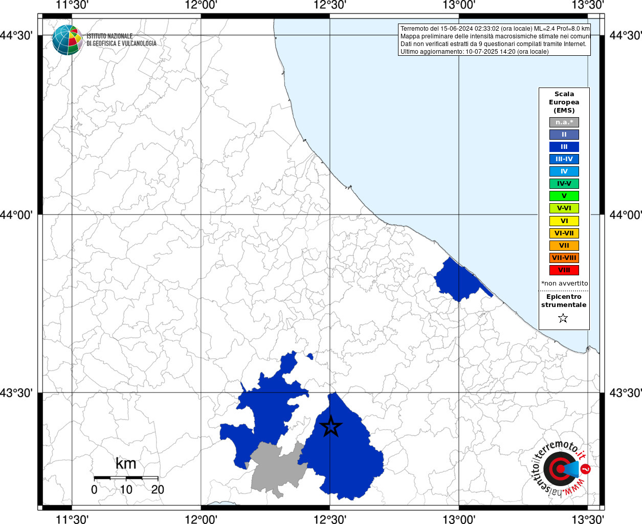Click the bottom axis label 11°30'
The width and height of the screenshot is (642, 524).
tap(72, 519)
